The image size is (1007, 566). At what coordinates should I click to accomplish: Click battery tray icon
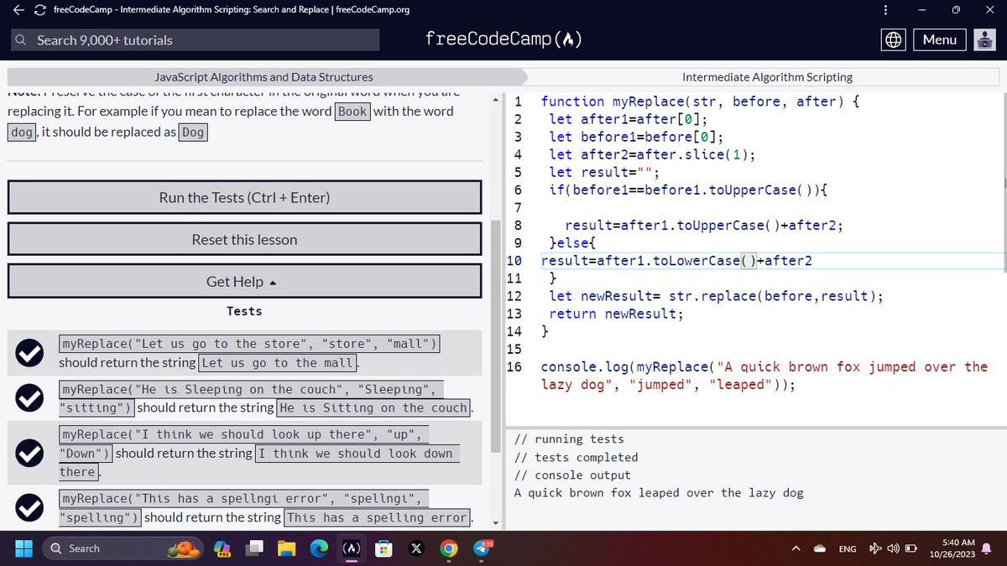(910, 548)
